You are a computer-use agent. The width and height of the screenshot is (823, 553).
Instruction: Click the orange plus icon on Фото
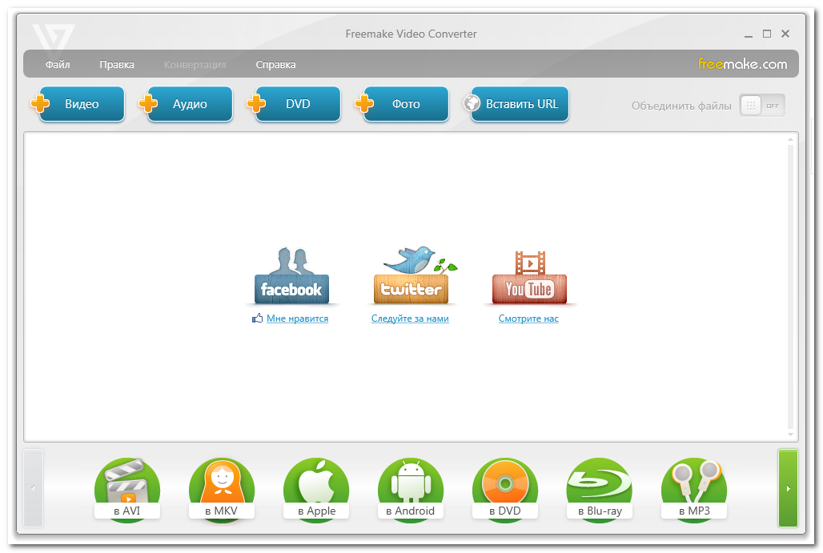click(x=364, y=103)
